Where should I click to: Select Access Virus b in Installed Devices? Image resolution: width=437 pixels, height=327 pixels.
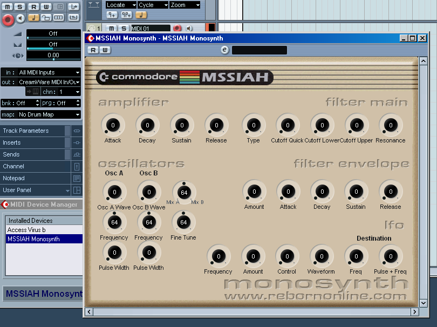coord(44,230)
